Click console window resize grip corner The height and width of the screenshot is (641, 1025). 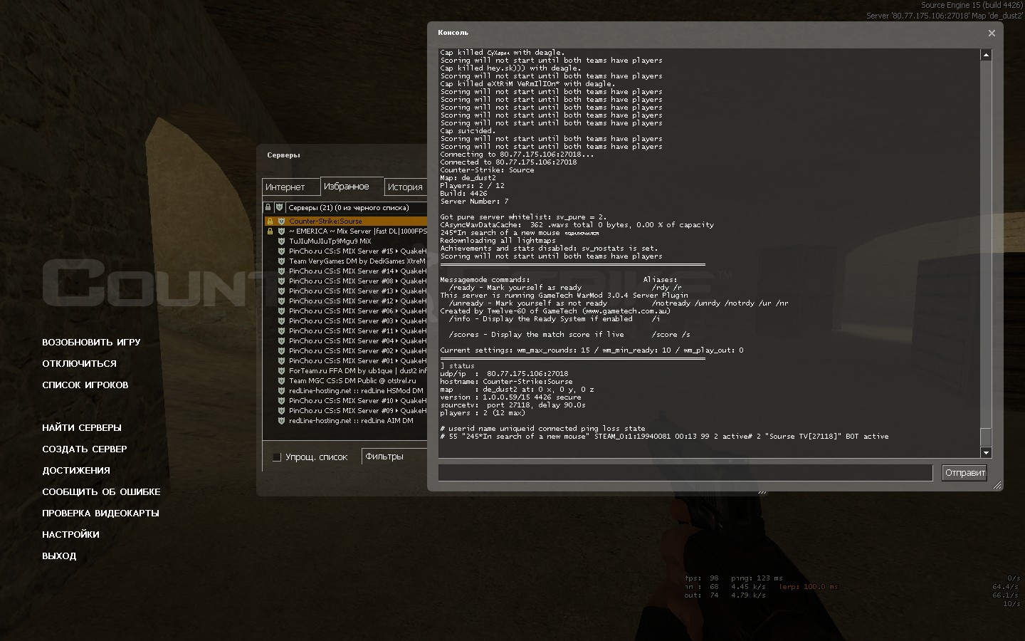(x=997, y=485)
